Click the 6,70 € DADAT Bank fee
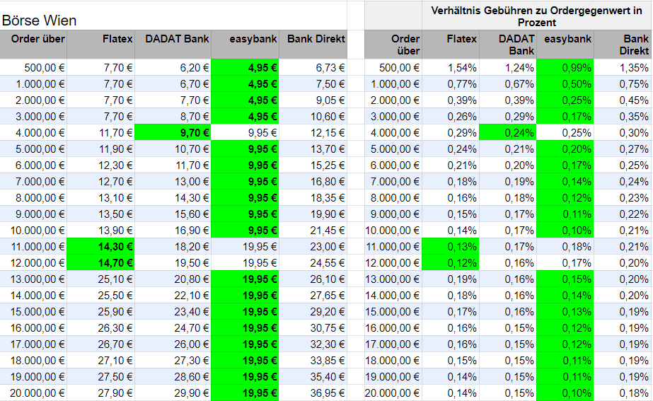This screenshot has width=653, height=401. 173,83
